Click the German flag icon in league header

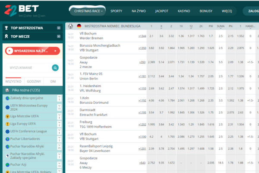pos(79,26)
